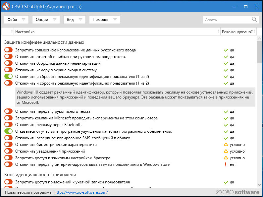Turn off software improvement program switch
This screenshot has width=263, height=197.
click(8, 131)
